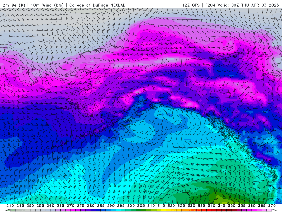This screenshot has width=282, height=212.
Task: Select the 325 legend number
Action: (x=181, y=206)
